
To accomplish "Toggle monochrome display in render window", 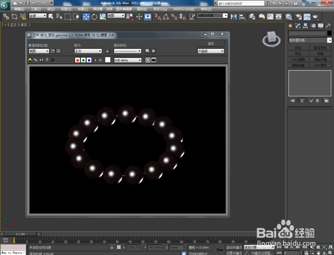I will (100, 60).
